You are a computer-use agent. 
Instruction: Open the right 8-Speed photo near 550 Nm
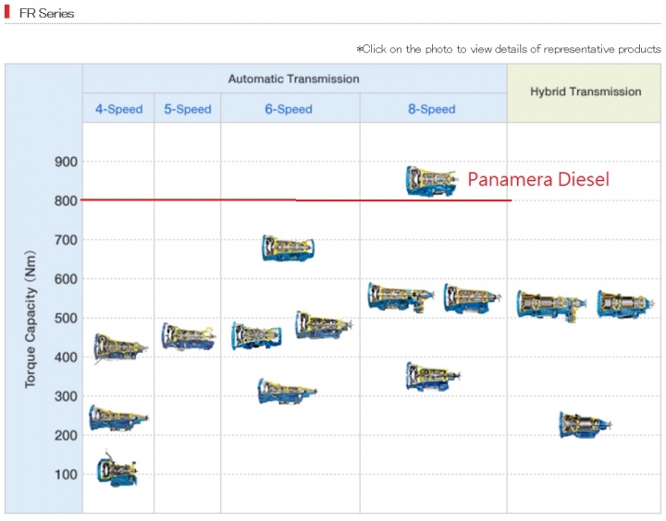pos(472,298)
